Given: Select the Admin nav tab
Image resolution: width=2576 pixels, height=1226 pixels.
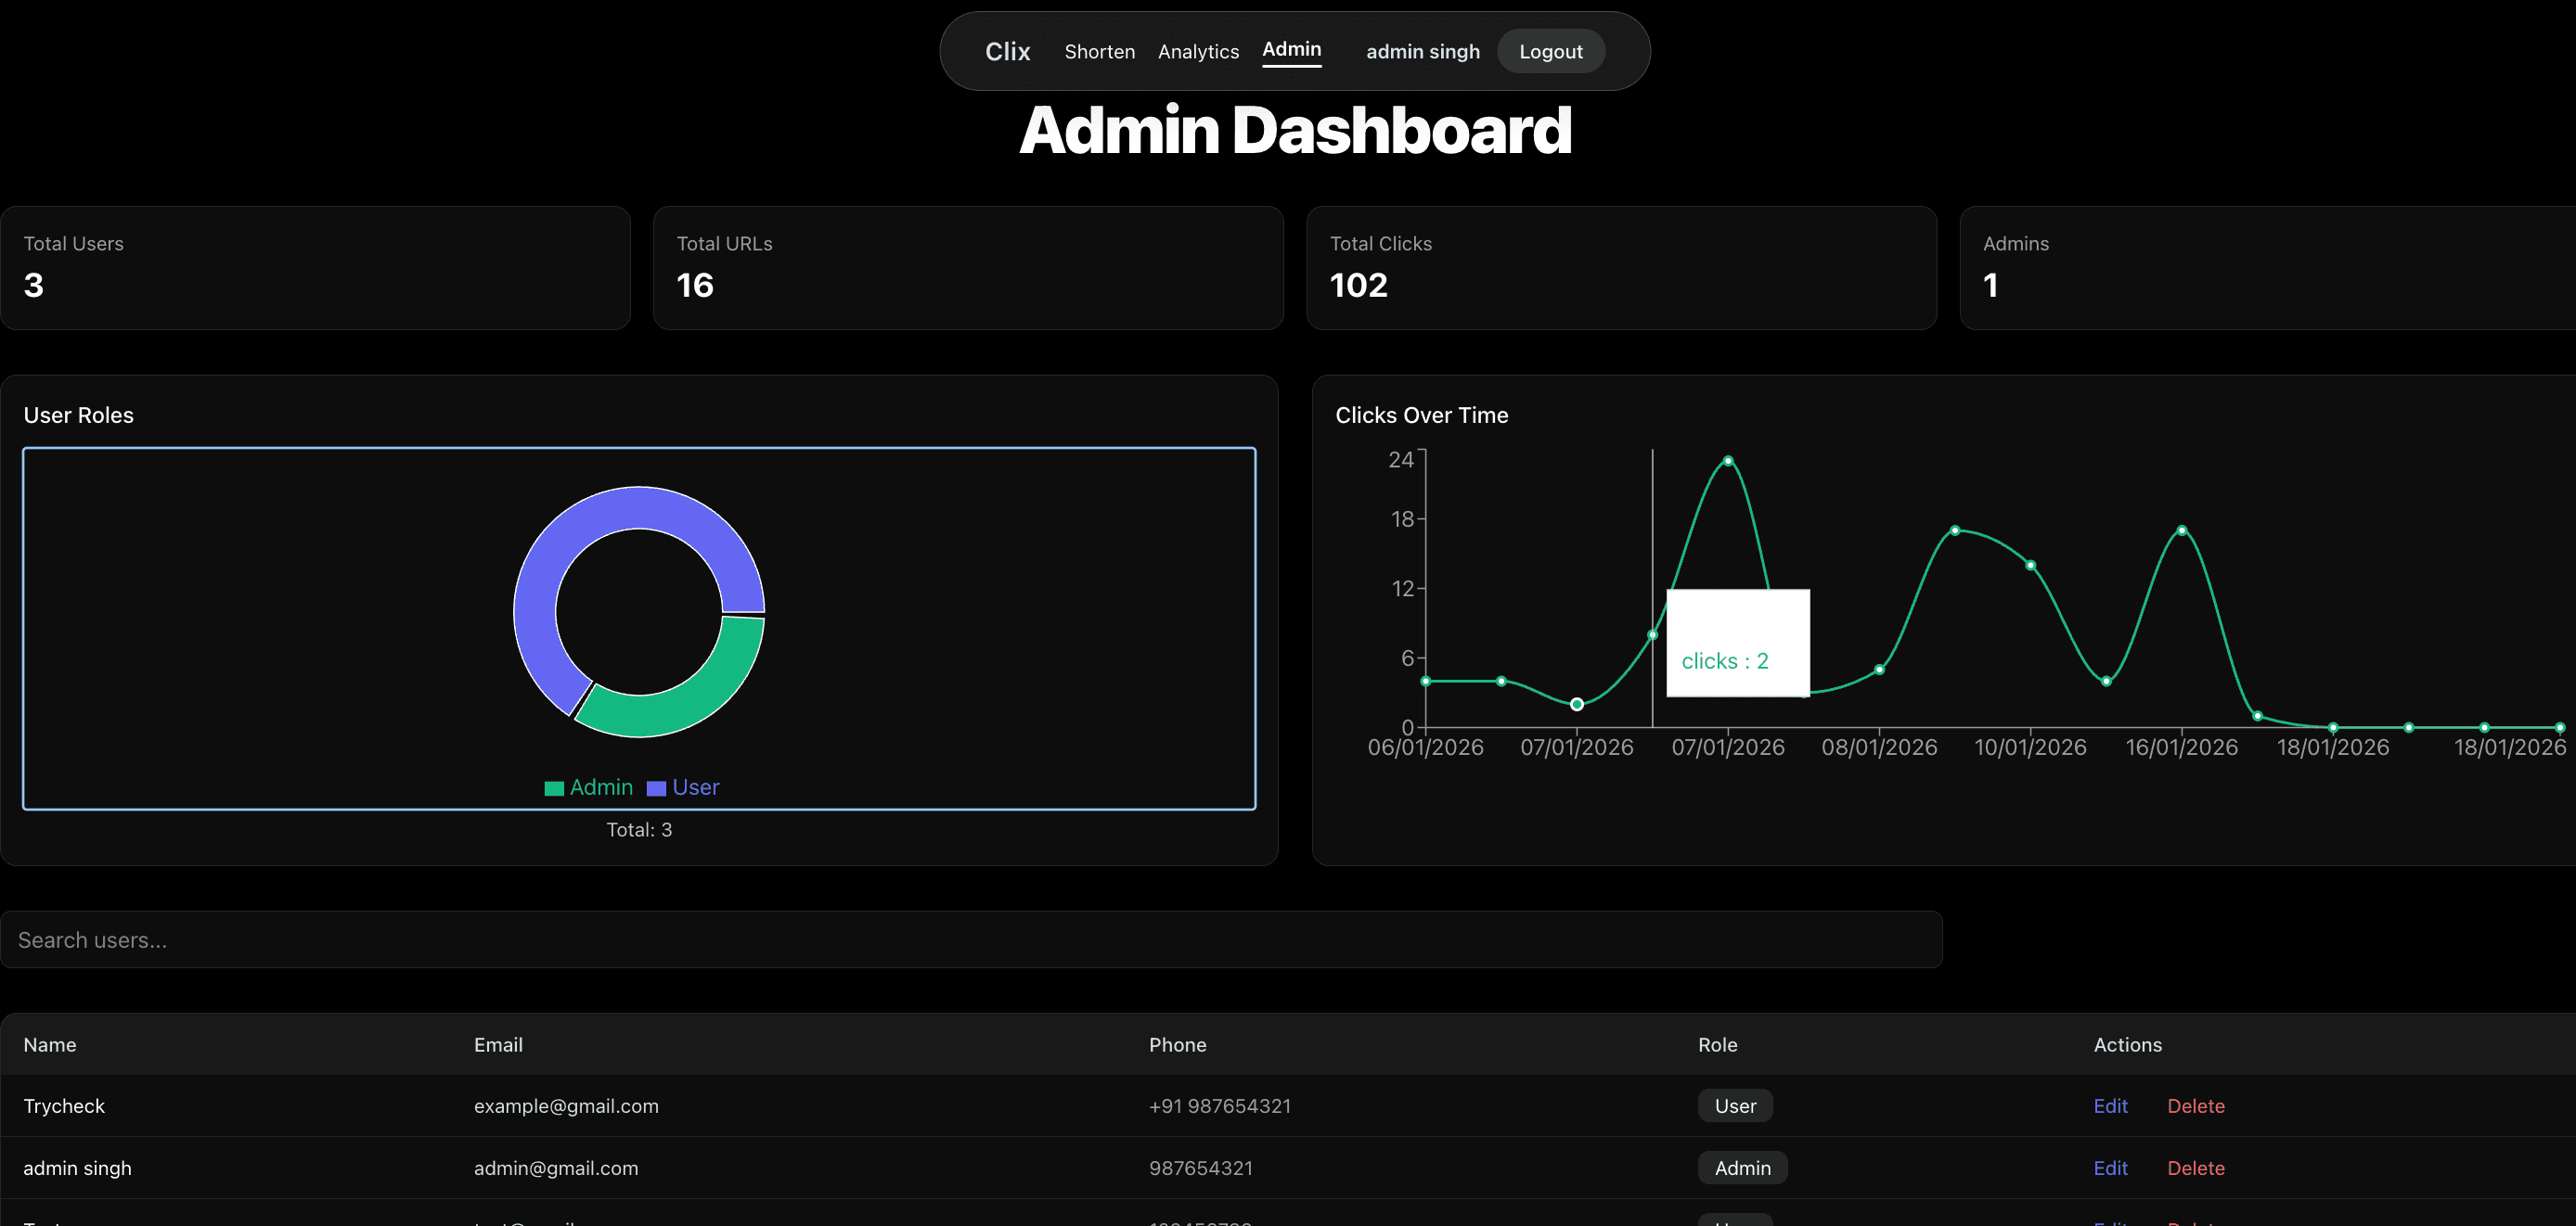Looking at the screenshot, I should coord(1291,49).
